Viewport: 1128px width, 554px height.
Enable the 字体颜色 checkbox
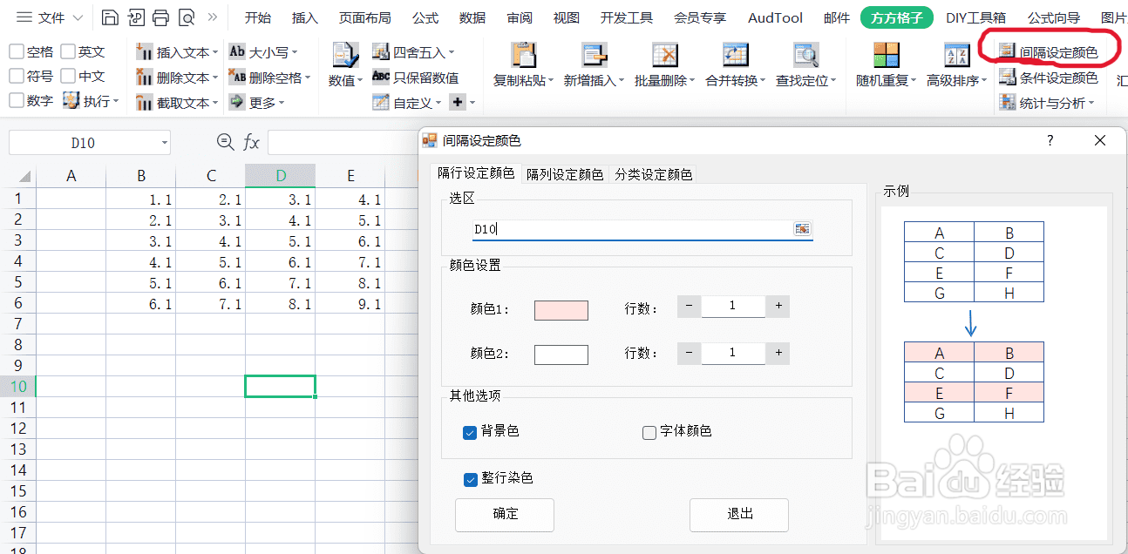point(649,432)
